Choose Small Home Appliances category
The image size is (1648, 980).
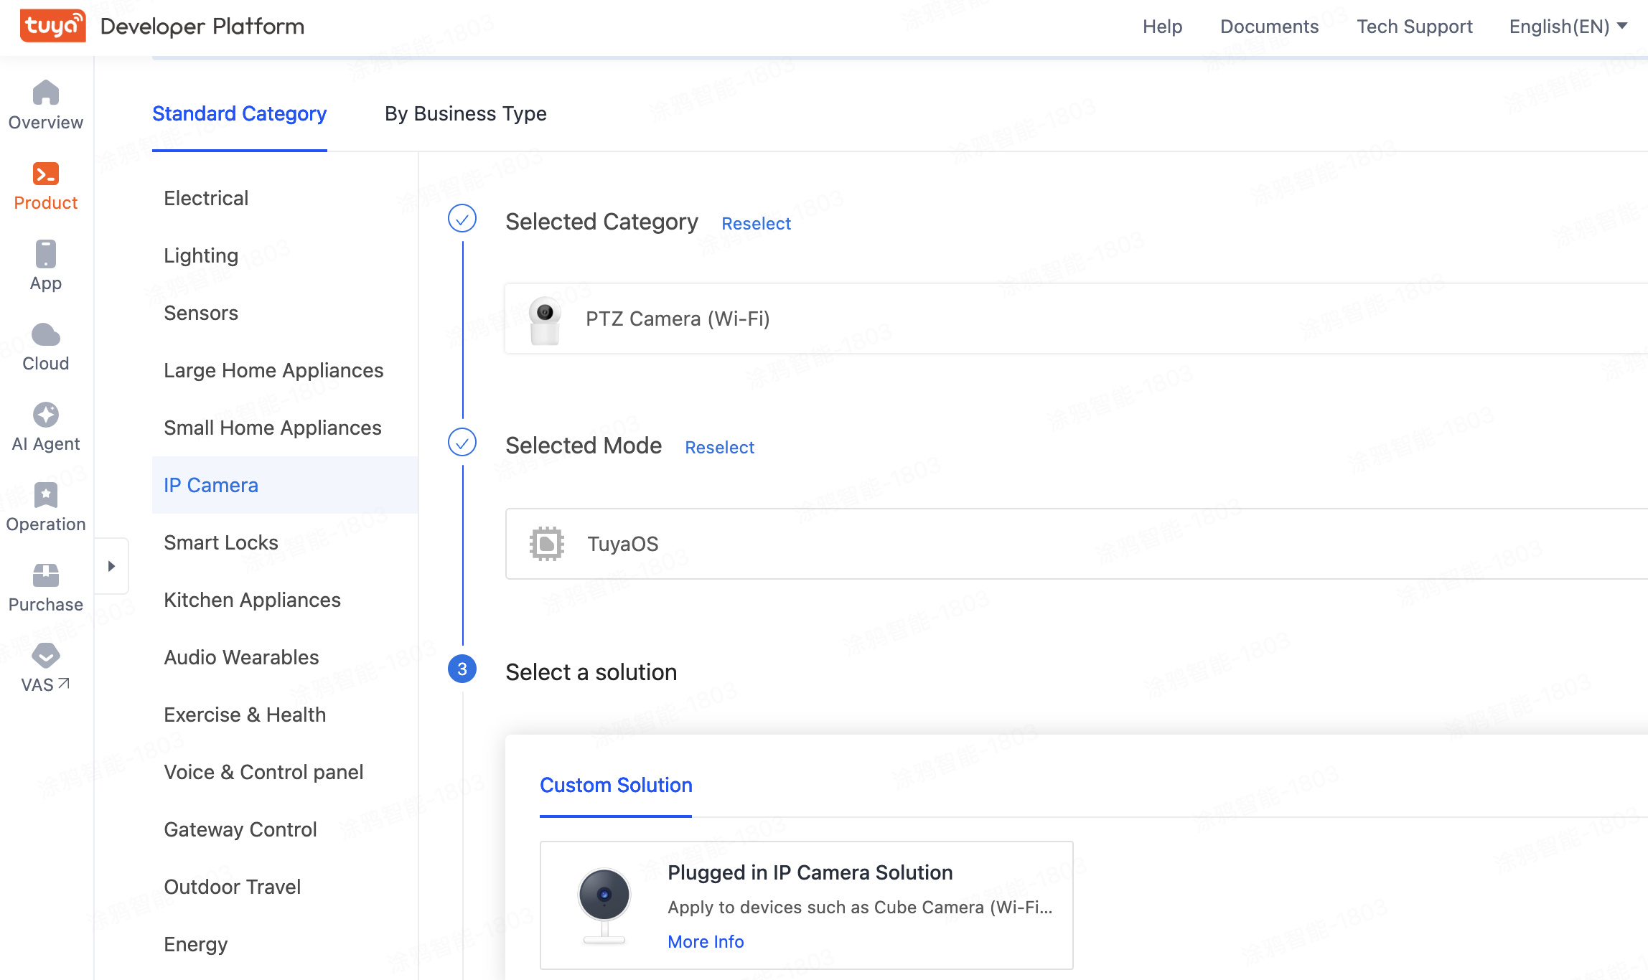click(285, 428)
